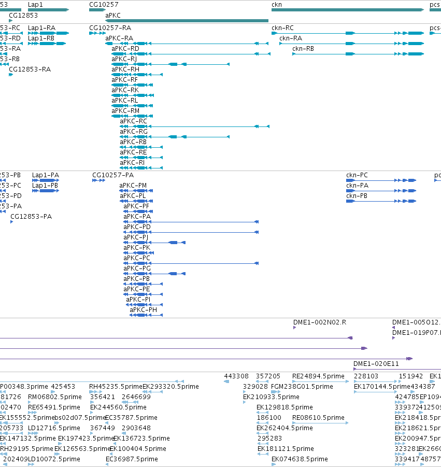Image resolution: width=441 pixels, height=467 pixels.
Task: Click the CG12853 gene label
Action: [x=23, y=16]
